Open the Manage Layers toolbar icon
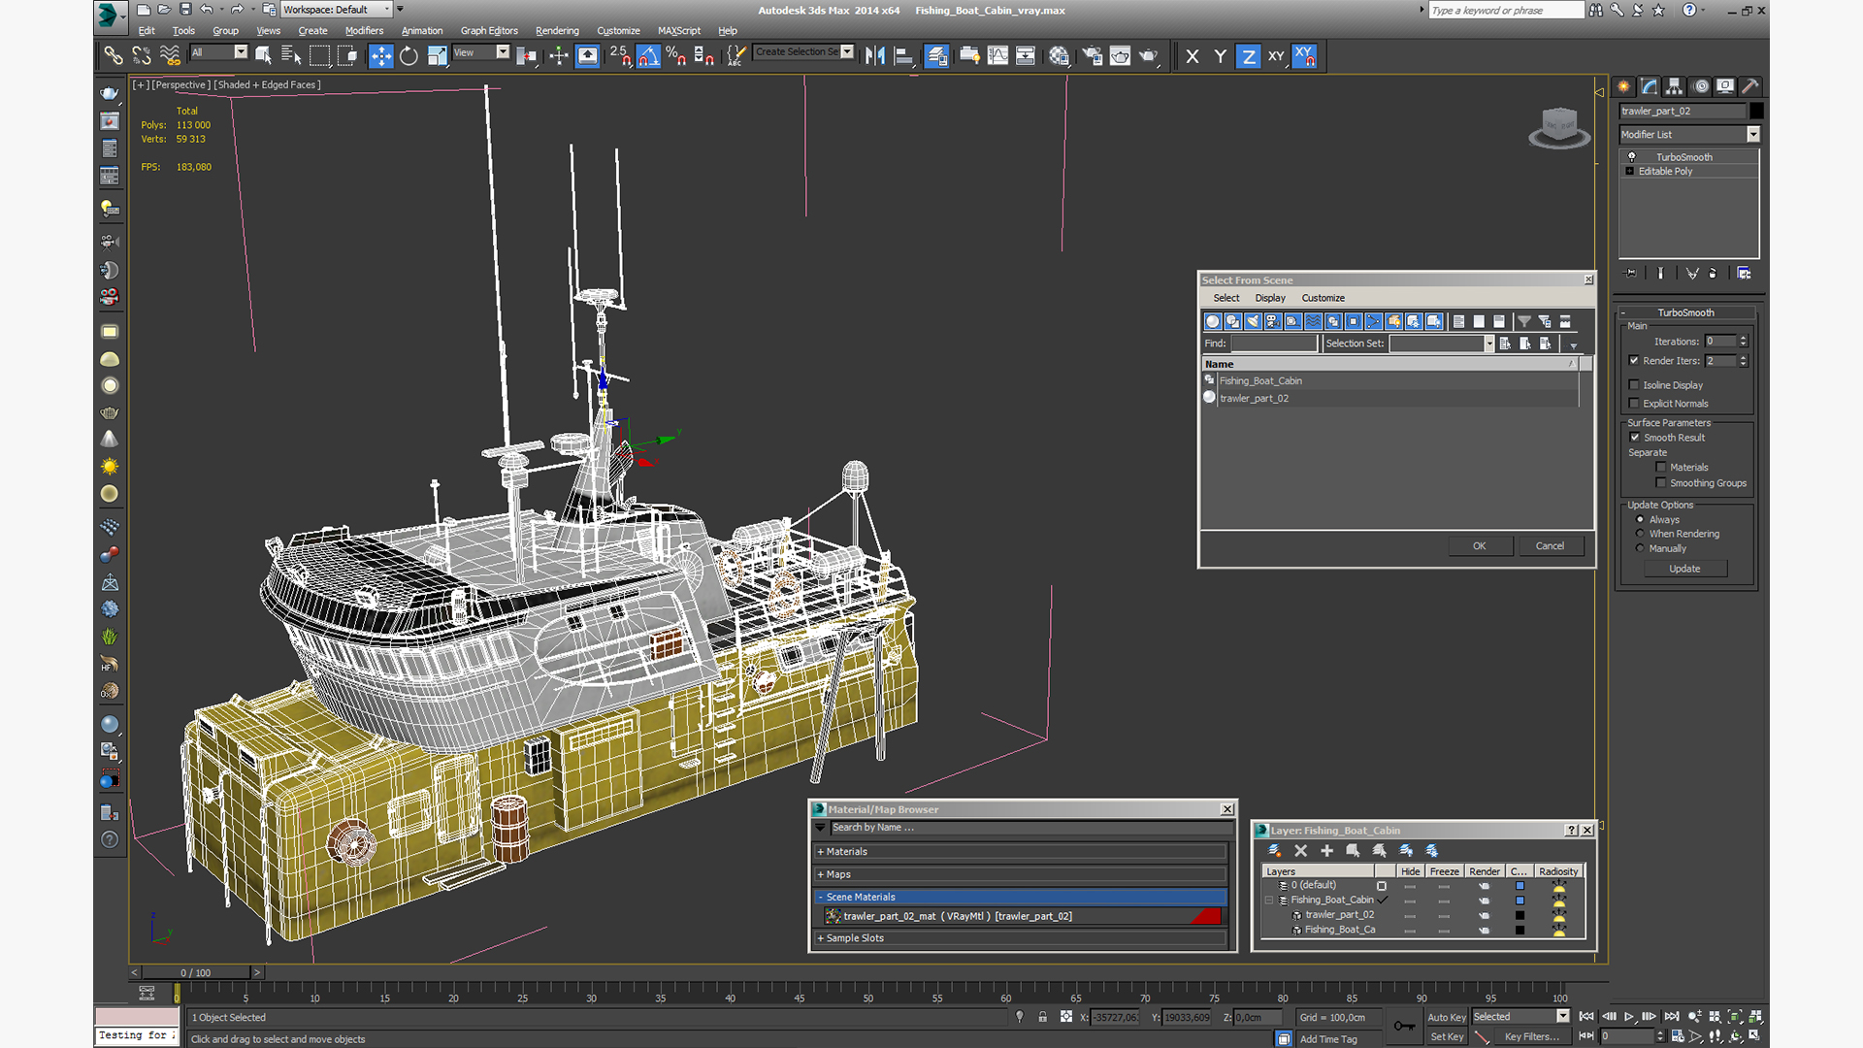 [x=936, y=56]
